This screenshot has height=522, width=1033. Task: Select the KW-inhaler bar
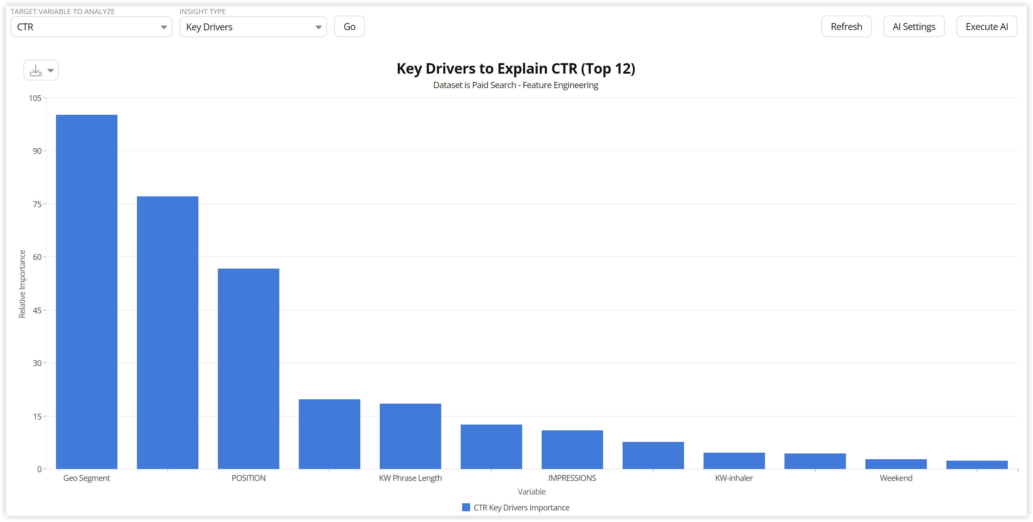[734, 461]
